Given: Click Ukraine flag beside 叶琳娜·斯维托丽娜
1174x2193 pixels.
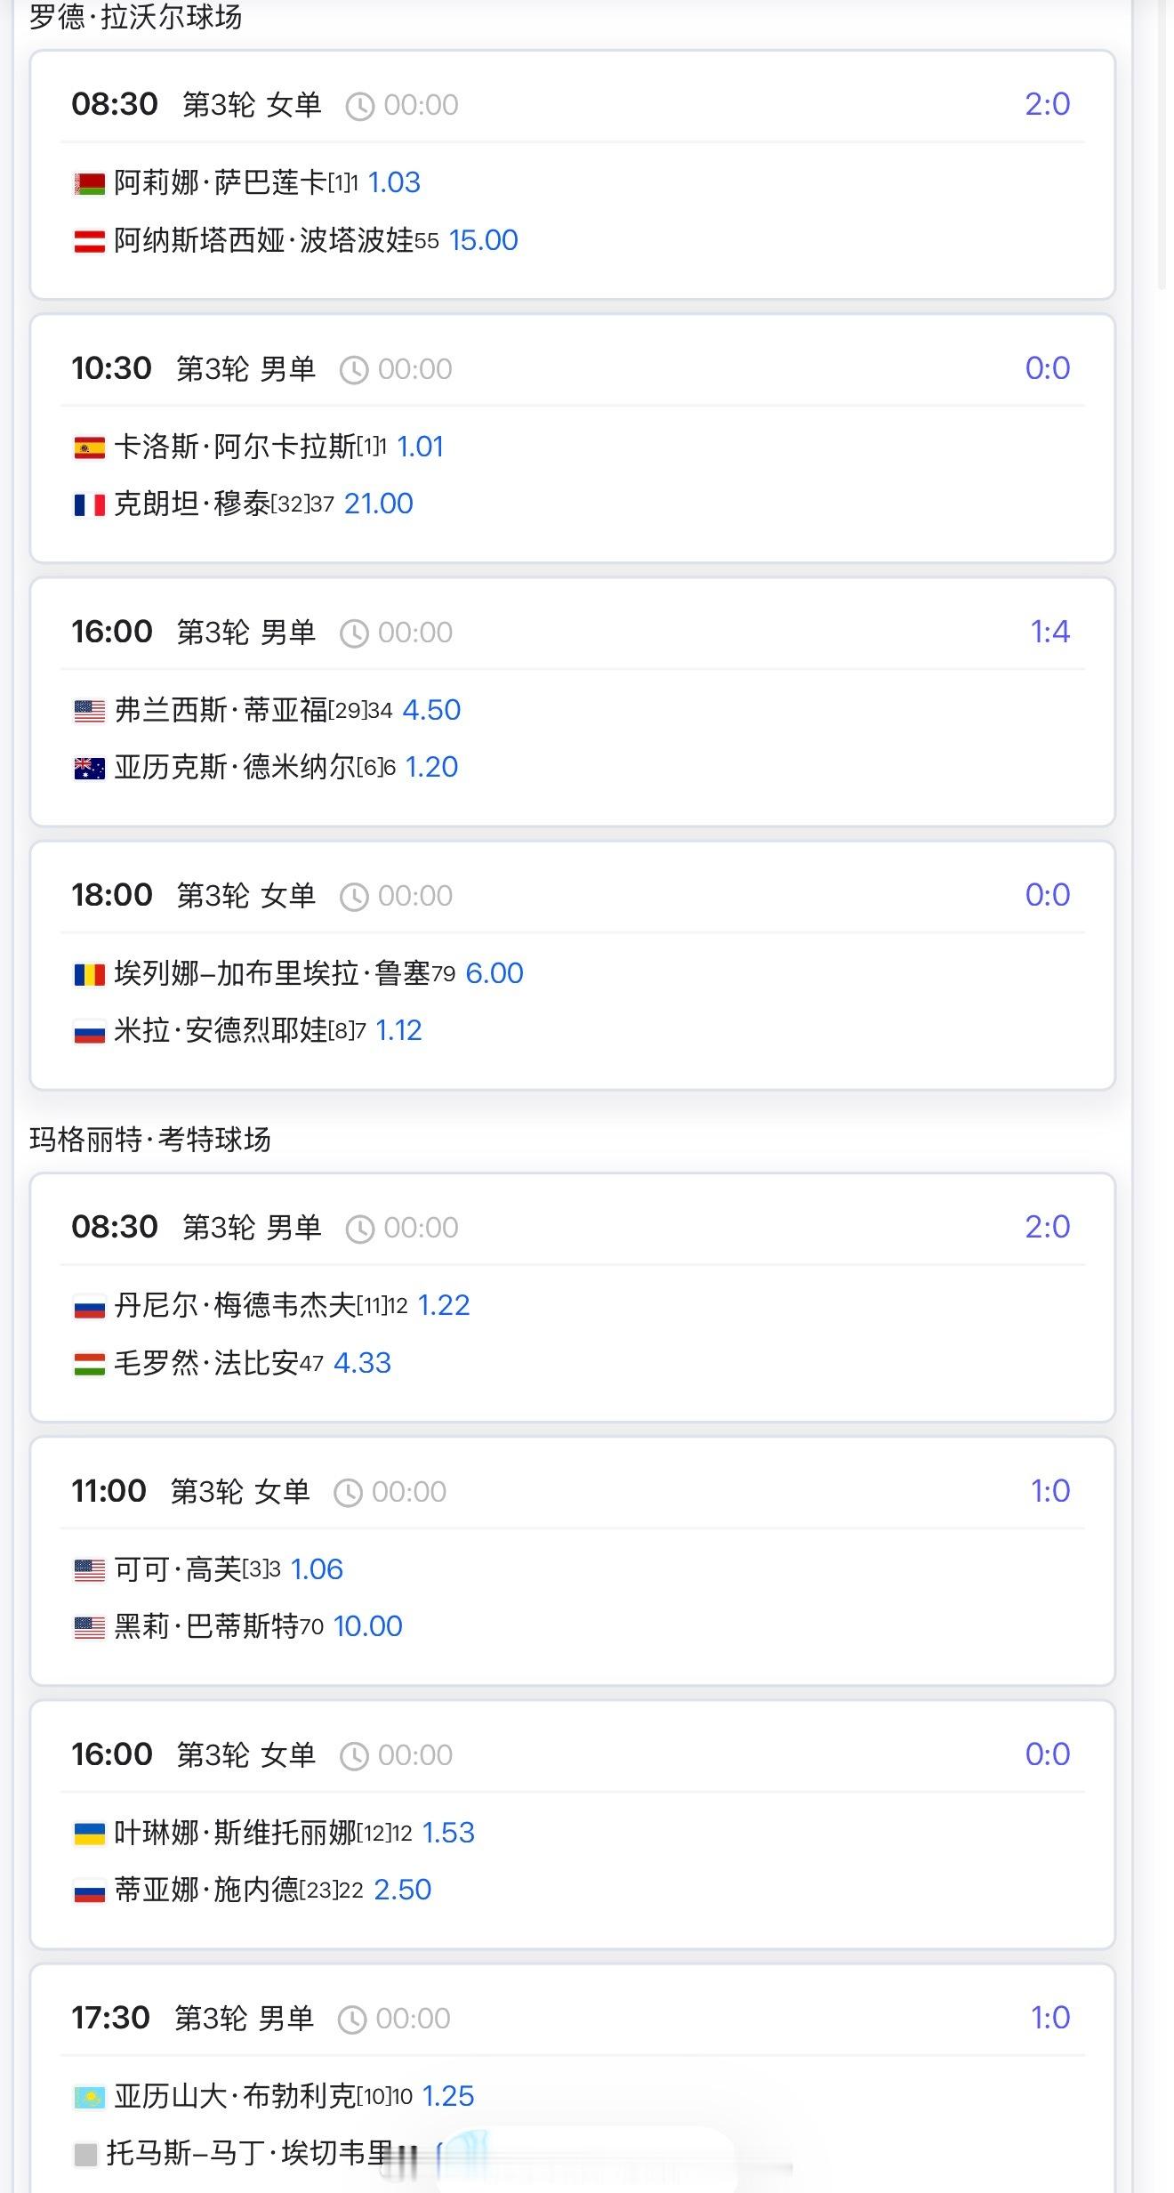Looking at the screenshot, I should [x=89, y=1834].
